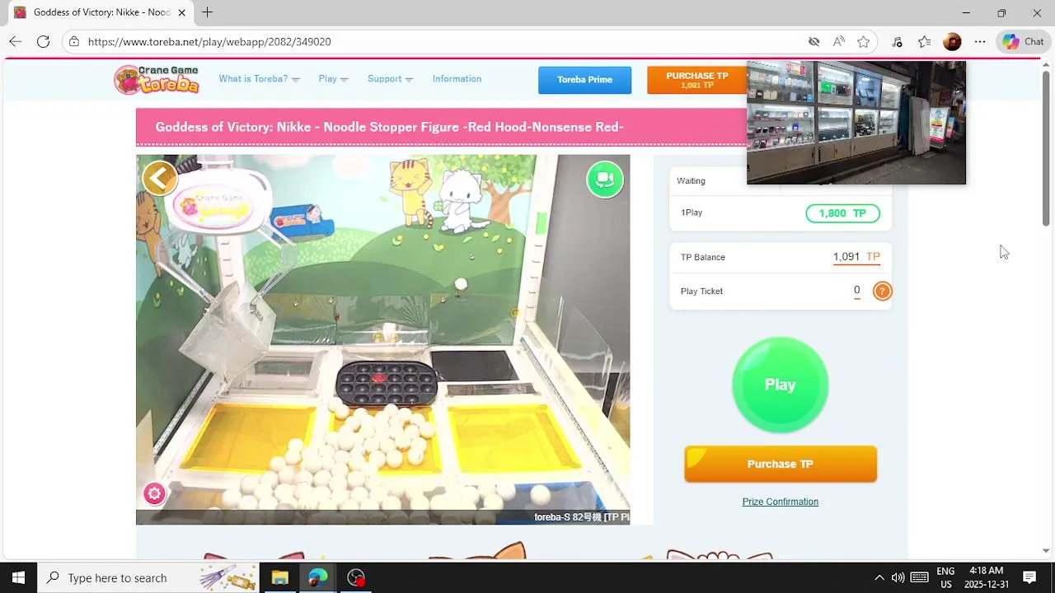Switch camera view with the green camera icon
The image size is (1055, 593).
[x=605, y=180]
